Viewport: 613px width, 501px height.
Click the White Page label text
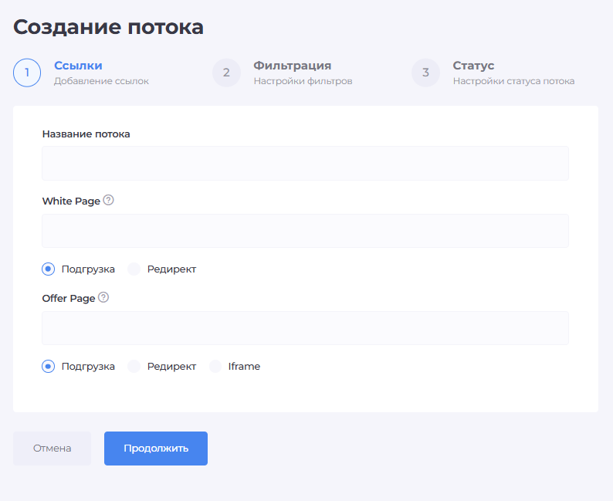click(x=71, y=201)
